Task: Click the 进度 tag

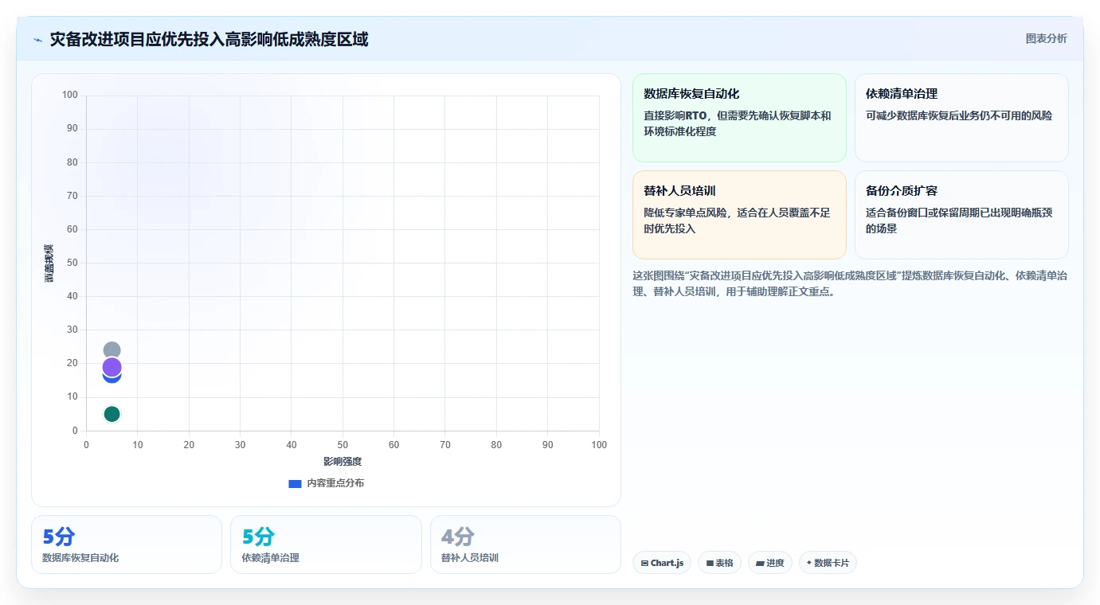Action: click(770, 563)
